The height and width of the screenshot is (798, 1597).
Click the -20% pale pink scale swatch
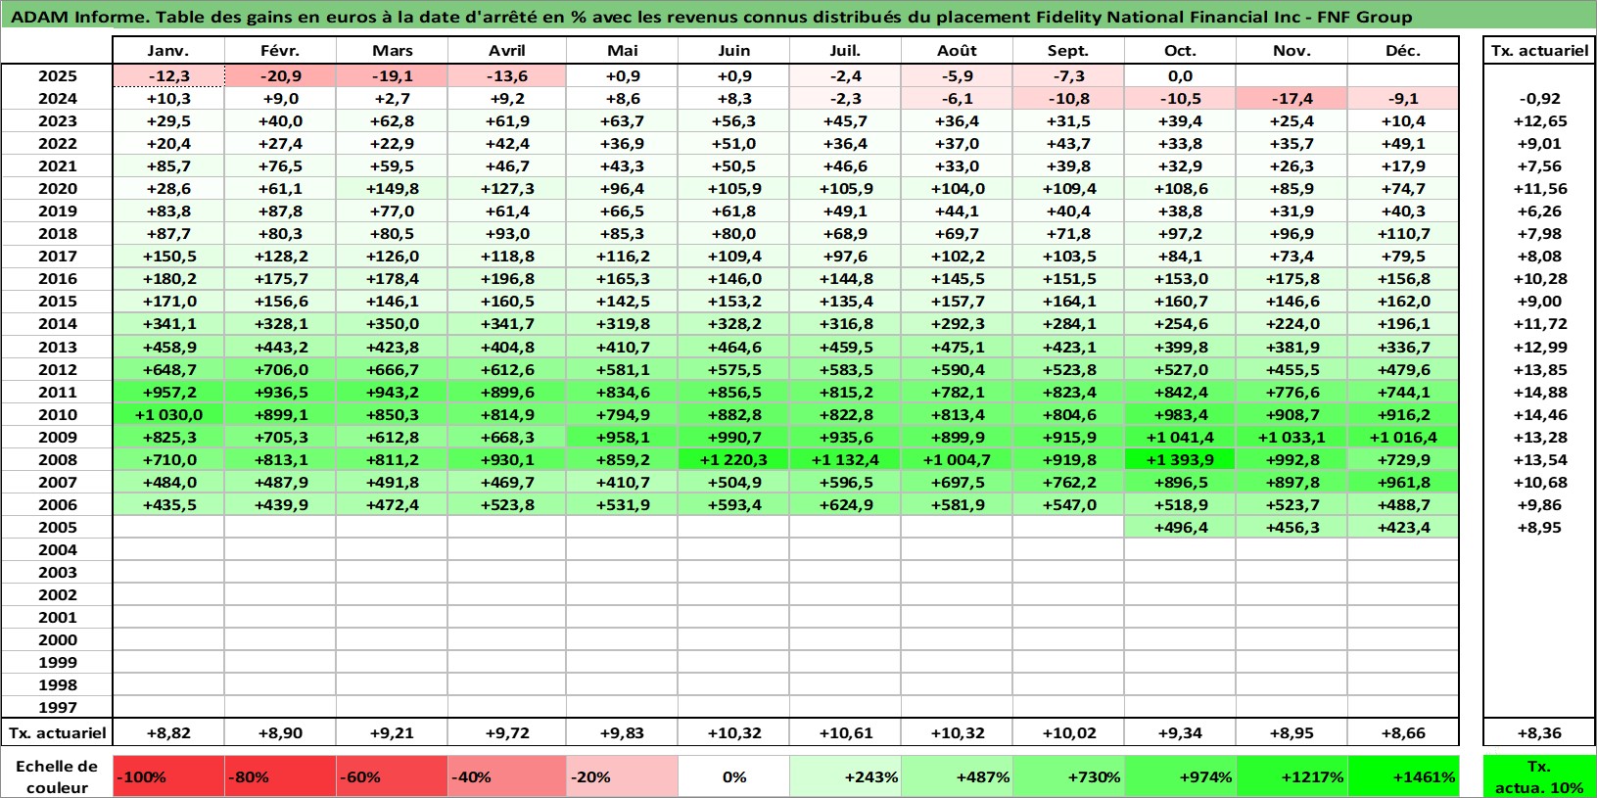622,776
